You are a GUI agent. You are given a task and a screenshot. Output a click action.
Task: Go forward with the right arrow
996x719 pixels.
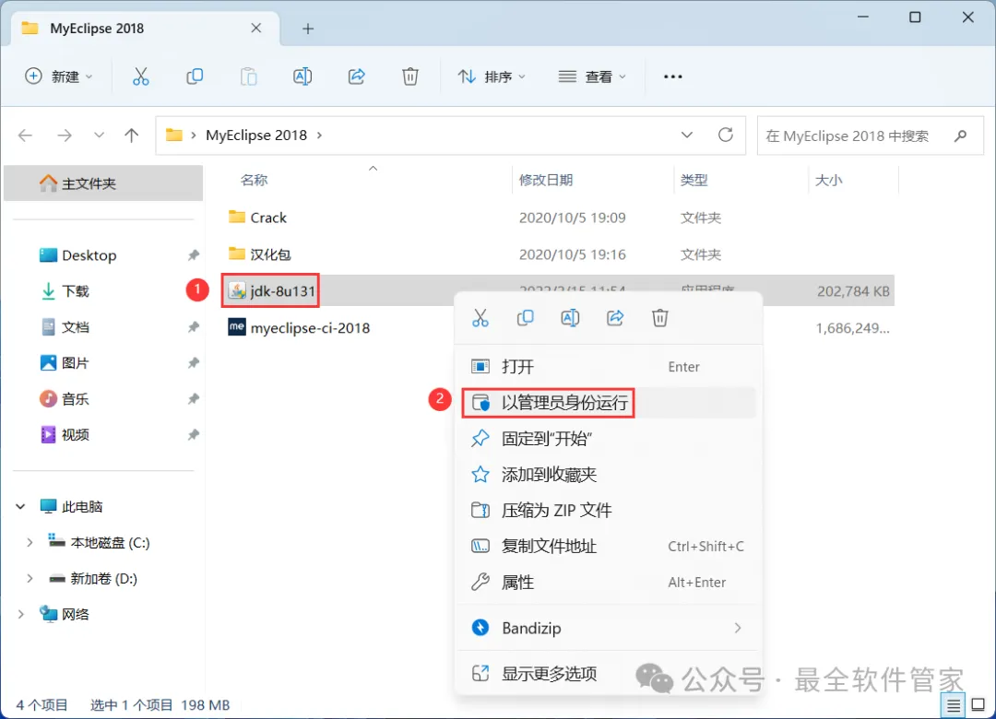click(x=65, y=136)
